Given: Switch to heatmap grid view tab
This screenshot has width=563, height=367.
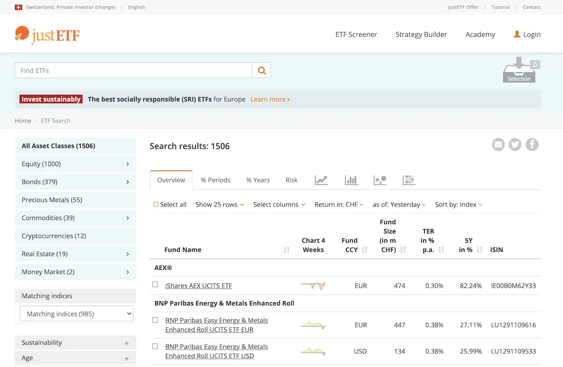Looking at the screenshot, I should (x=409, y=180).
